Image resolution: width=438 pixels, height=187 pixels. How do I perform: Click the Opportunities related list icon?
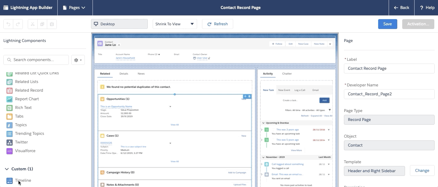coord(102,99)
